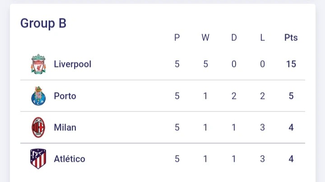Click Liverpool's 15 points value
This screenshot has height=182, width=325.
click(x=291, y=64)
